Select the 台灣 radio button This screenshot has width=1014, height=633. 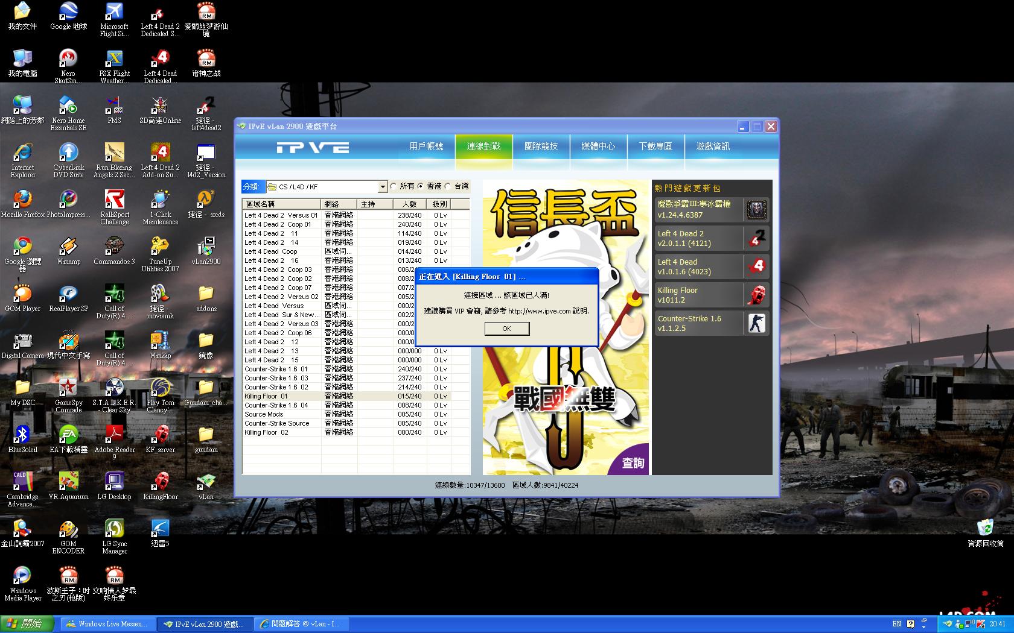448,186
